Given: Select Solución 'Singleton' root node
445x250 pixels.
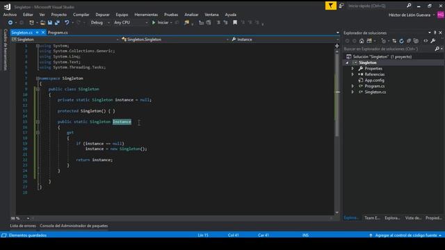Looking at the screenshot, I should pos(382,57).
